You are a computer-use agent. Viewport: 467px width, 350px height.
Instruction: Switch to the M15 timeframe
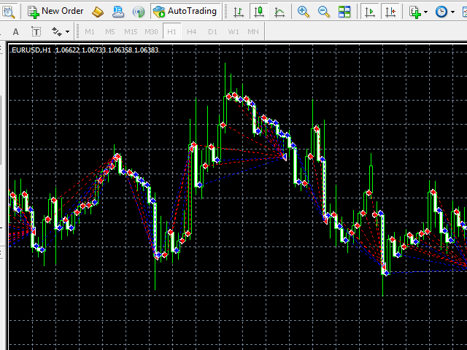131,31
